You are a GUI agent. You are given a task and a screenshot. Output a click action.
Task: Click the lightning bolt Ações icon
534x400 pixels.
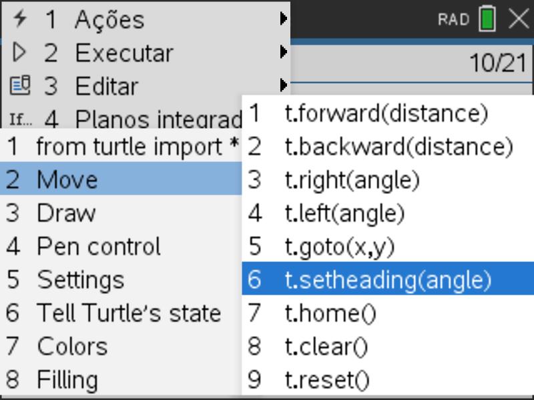click(x=20, y=19)
